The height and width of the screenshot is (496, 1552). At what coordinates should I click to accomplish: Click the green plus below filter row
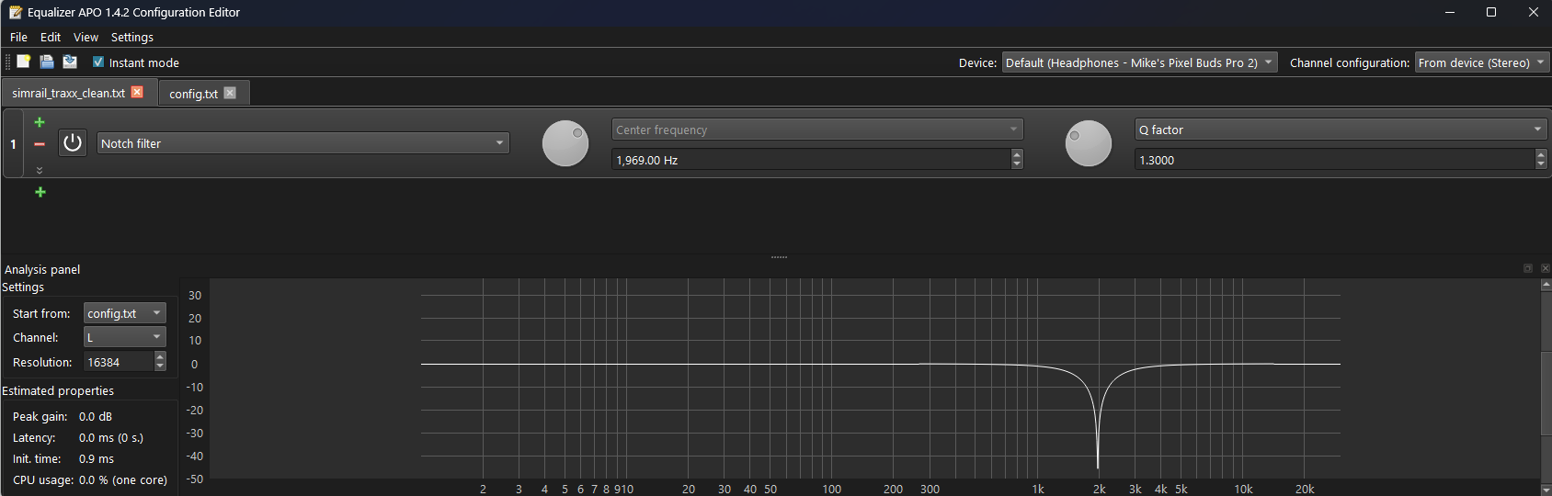point(40,192)
